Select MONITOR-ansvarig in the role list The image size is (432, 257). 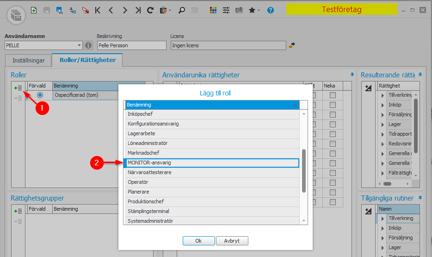click(212, 163)
